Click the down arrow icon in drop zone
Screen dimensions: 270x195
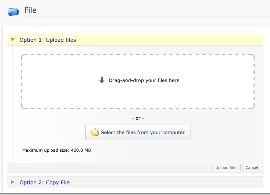(x=102, y=80)
